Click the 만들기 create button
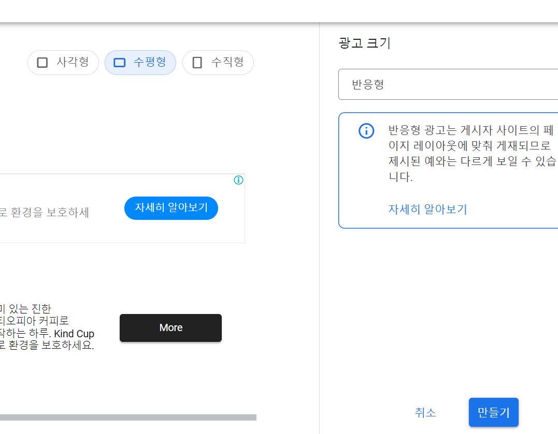 coord(493,412)
